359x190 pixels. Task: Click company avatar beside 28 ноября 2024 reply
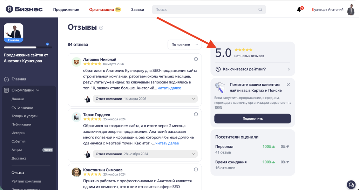87,154
